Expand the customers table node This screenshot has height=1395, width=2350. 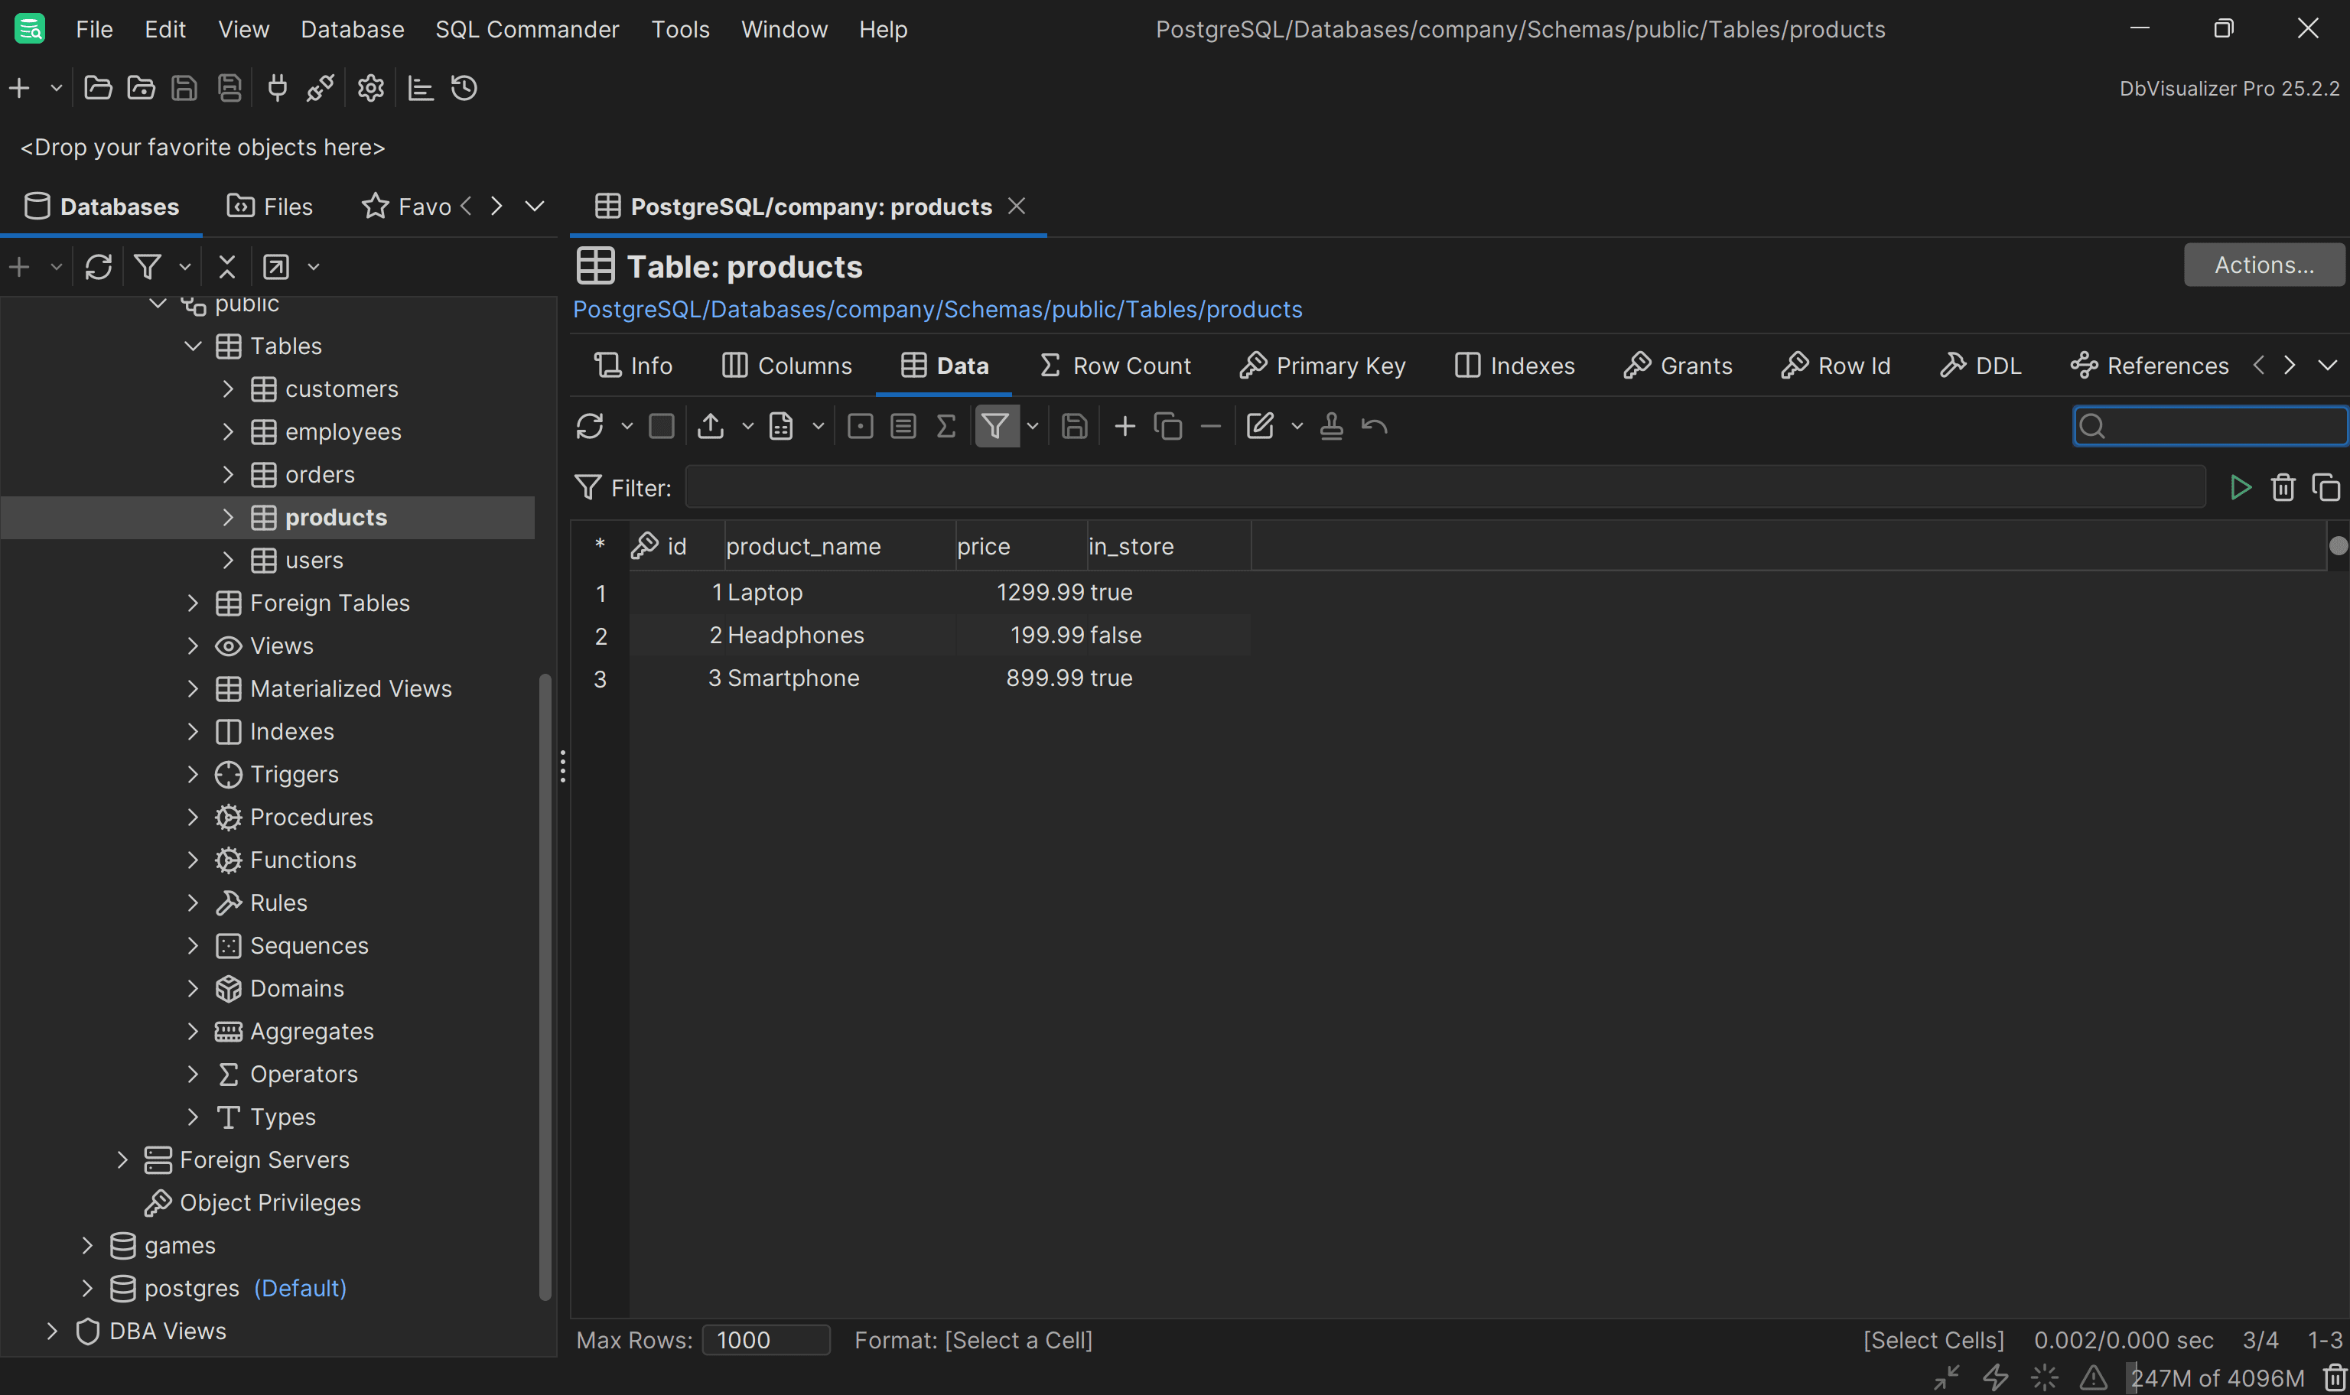pyautogui.click(x=227, y=389)
